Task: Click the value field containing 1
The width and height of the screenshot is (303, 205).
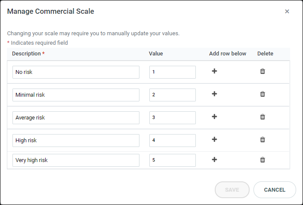Action: [173, 72]
